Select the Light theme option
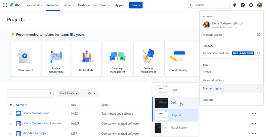The width and height of the screenshot is (266, 137). [175, 90]
